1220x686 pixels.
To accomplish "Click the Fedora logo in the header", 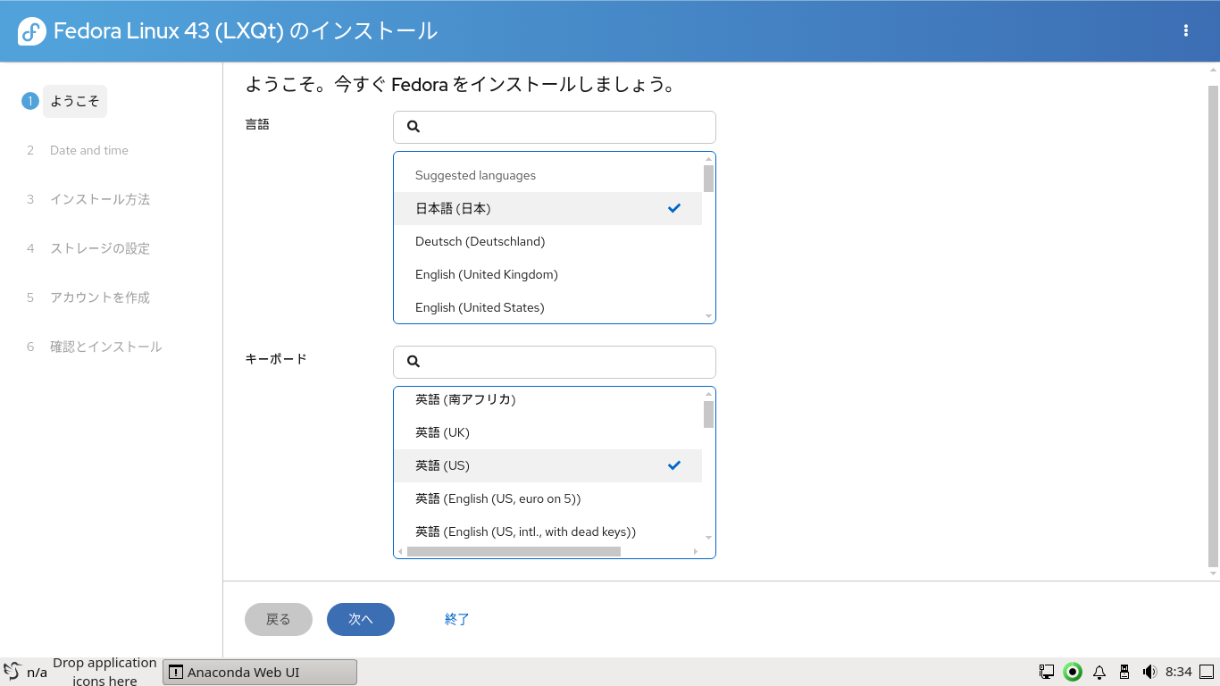I will coord(31,31).
